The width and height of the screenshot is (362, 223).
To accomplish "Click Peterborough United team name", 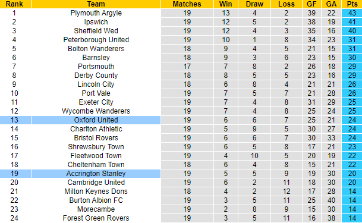I will pos(96,40).
